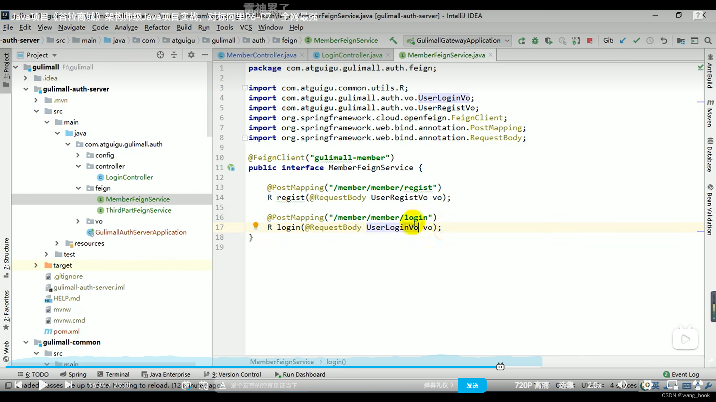The image size is (716, 402).
Task: Open the Spring tool window
Action: pyautogui.click(x=73, y=374)
